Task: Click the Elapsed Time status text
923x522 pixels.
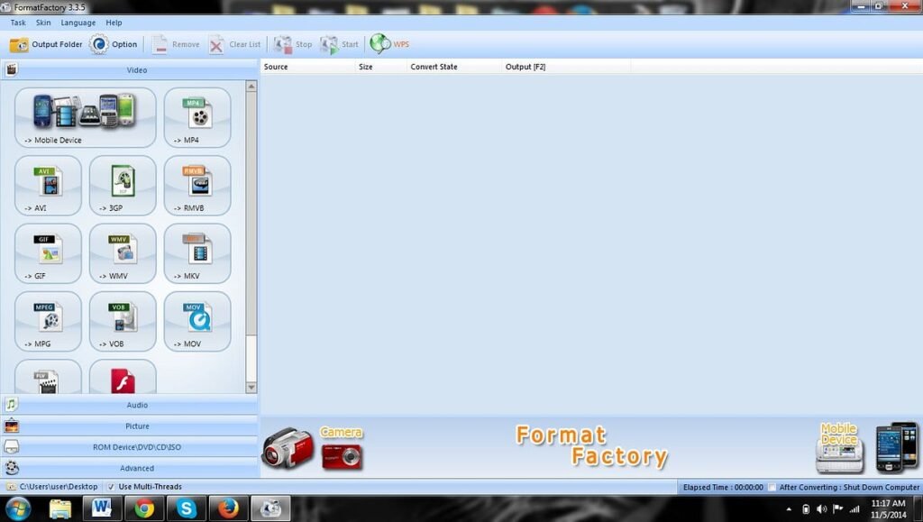Action: [x=723, y=487]
